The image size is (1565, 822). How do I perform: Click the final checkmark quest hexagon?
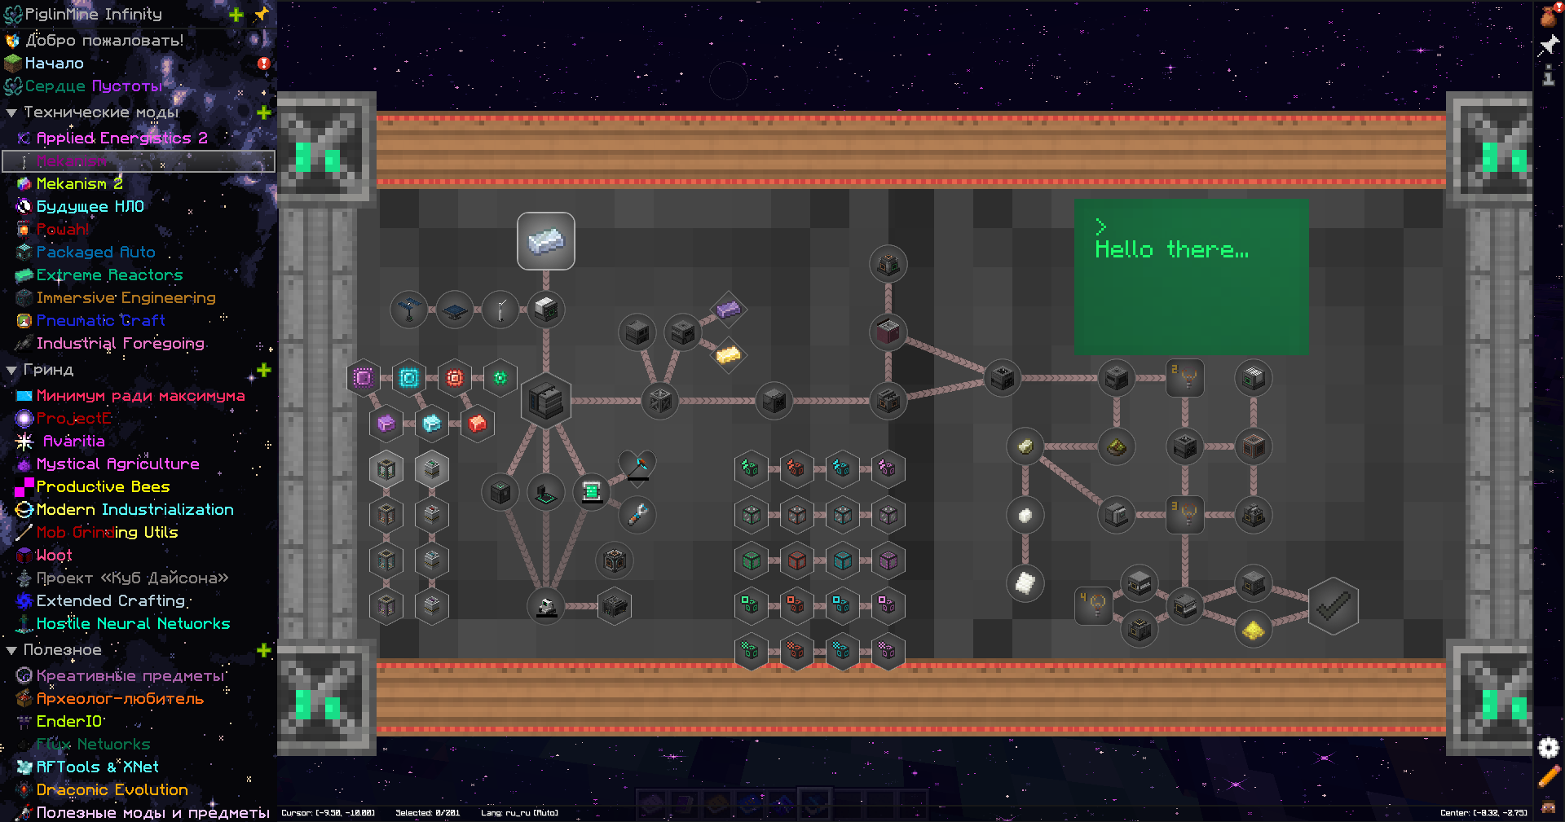coord(1334,606)
